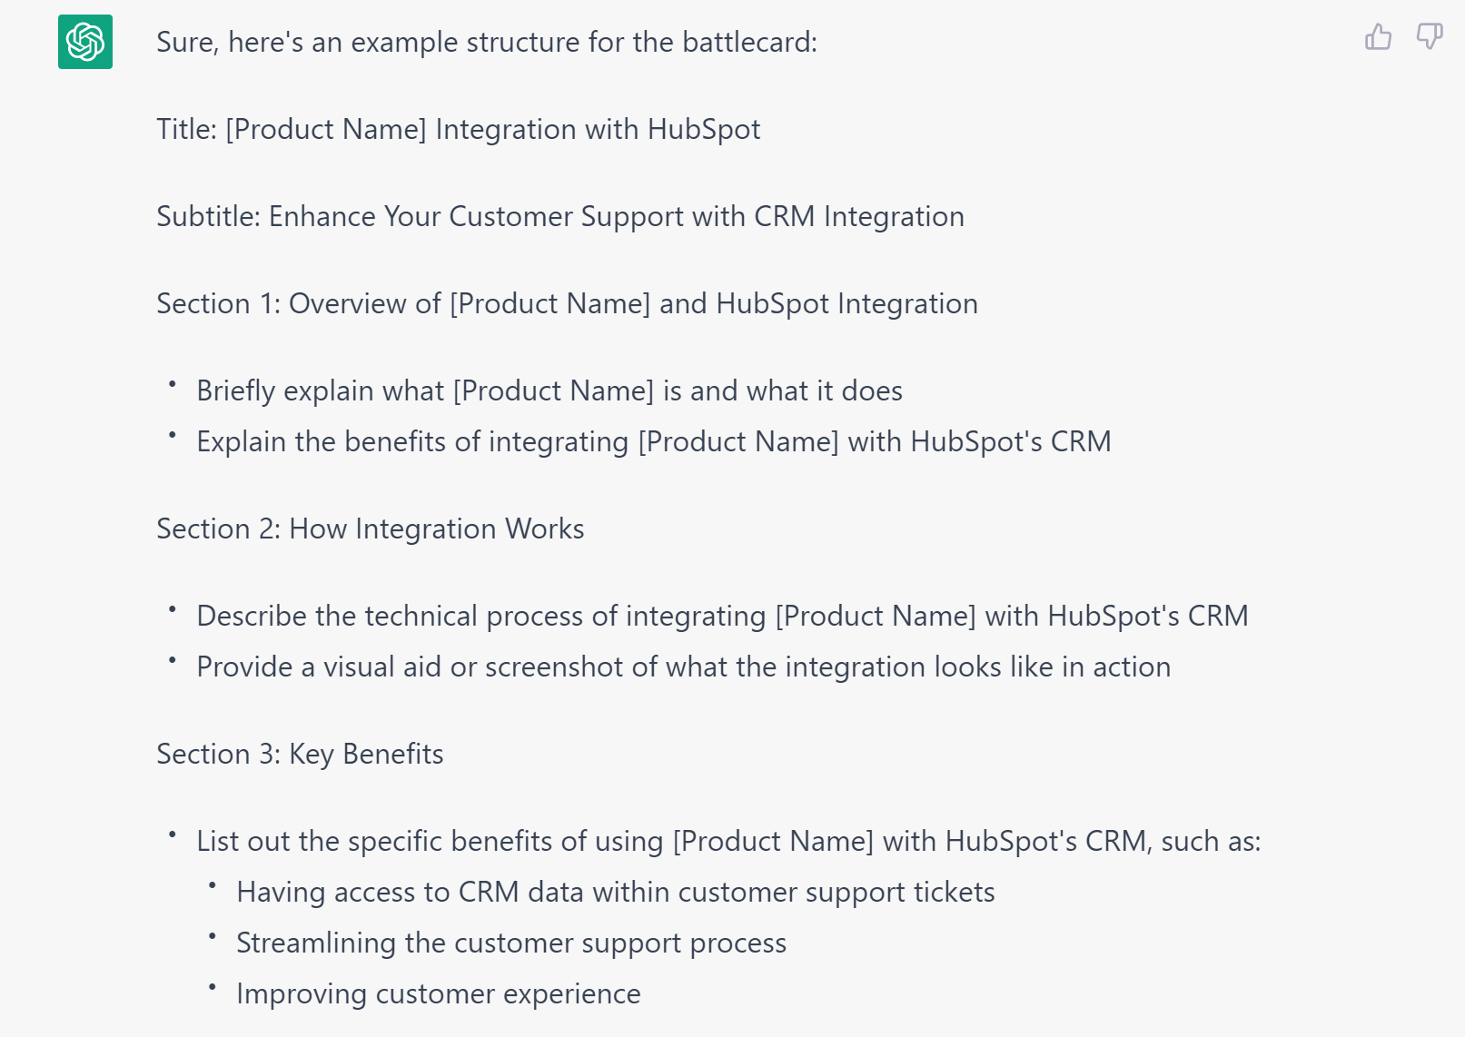The width and height of the screenshot is (1465, 1037).
Task: Click the Title: [Product Name] Integration line
Action: [x=459, y=129]
